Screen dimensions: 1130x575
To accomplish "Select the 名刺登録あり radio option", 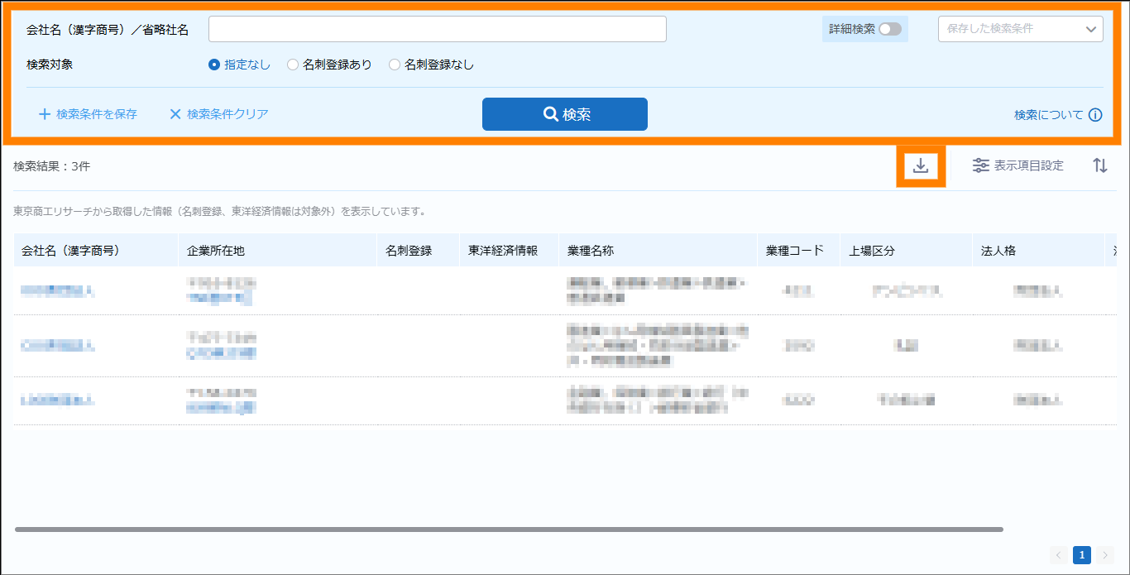I will coord(293,65).
